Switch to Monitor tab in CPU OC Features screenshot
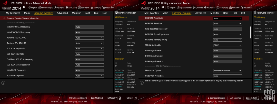This screenshot has width=277, height=104. (215, 13)
